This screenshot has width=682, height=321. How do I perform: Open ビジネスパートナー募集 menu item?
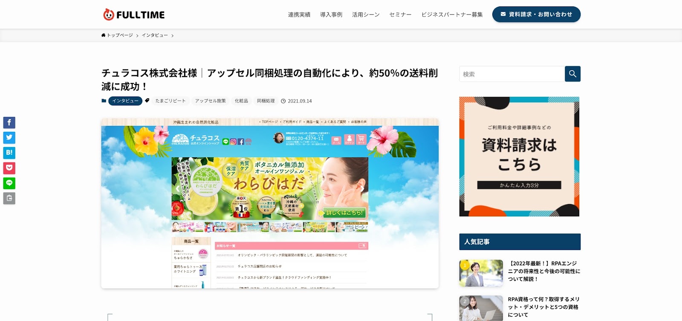point(452,14)
